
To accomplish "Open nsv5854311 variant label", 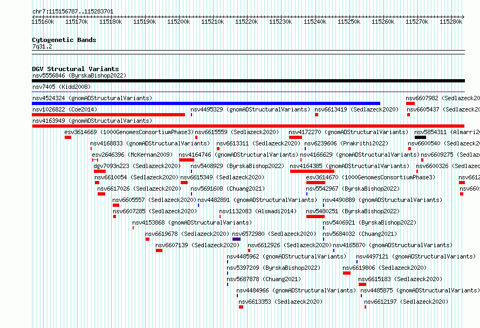I will point(447,132).
